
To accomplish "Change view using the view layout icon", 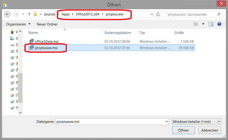I will pyautogui.click(x=196, y=24).
